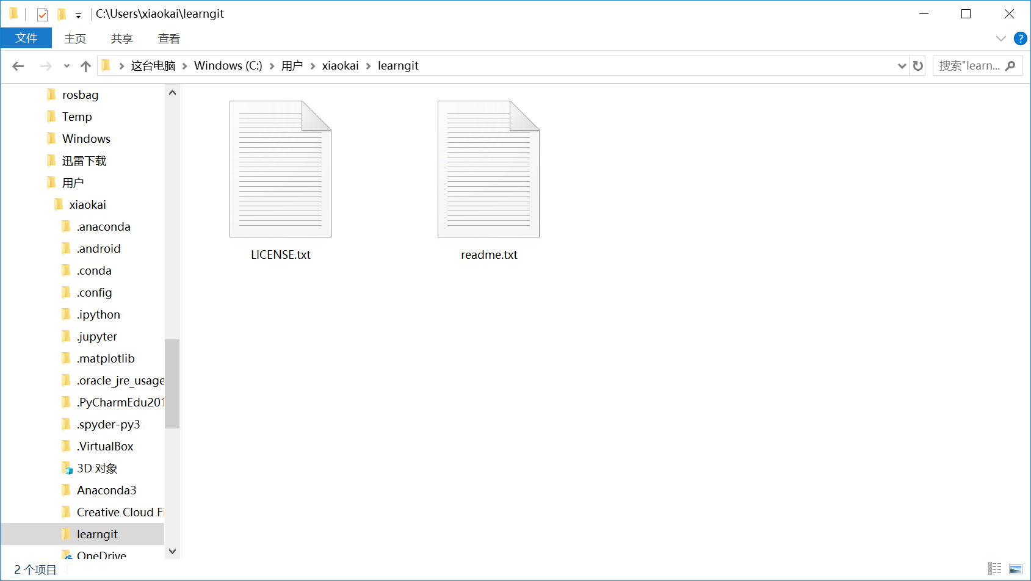
Task: Switch to details view in status bar
Action: [995, 569]
